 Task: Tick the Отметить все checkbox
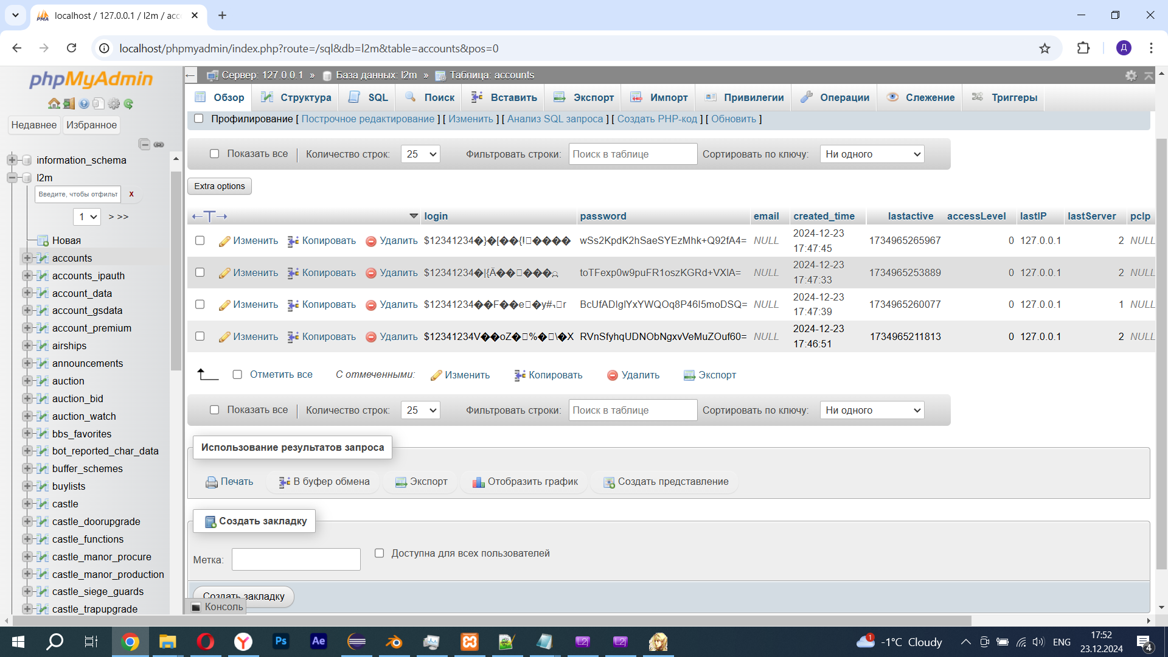point(237,375)
